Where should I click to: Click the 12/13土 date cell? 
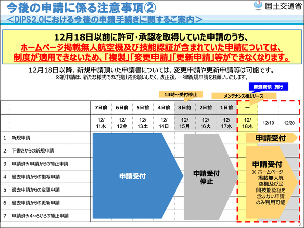[x=143, y=123]
